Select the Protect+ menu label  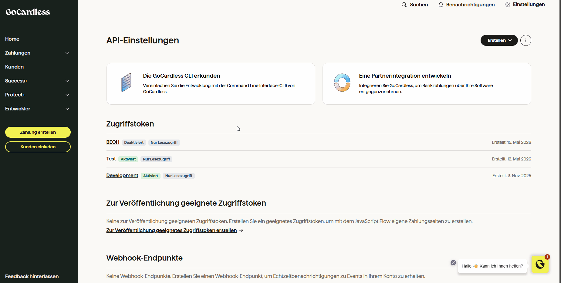point(15,95)
